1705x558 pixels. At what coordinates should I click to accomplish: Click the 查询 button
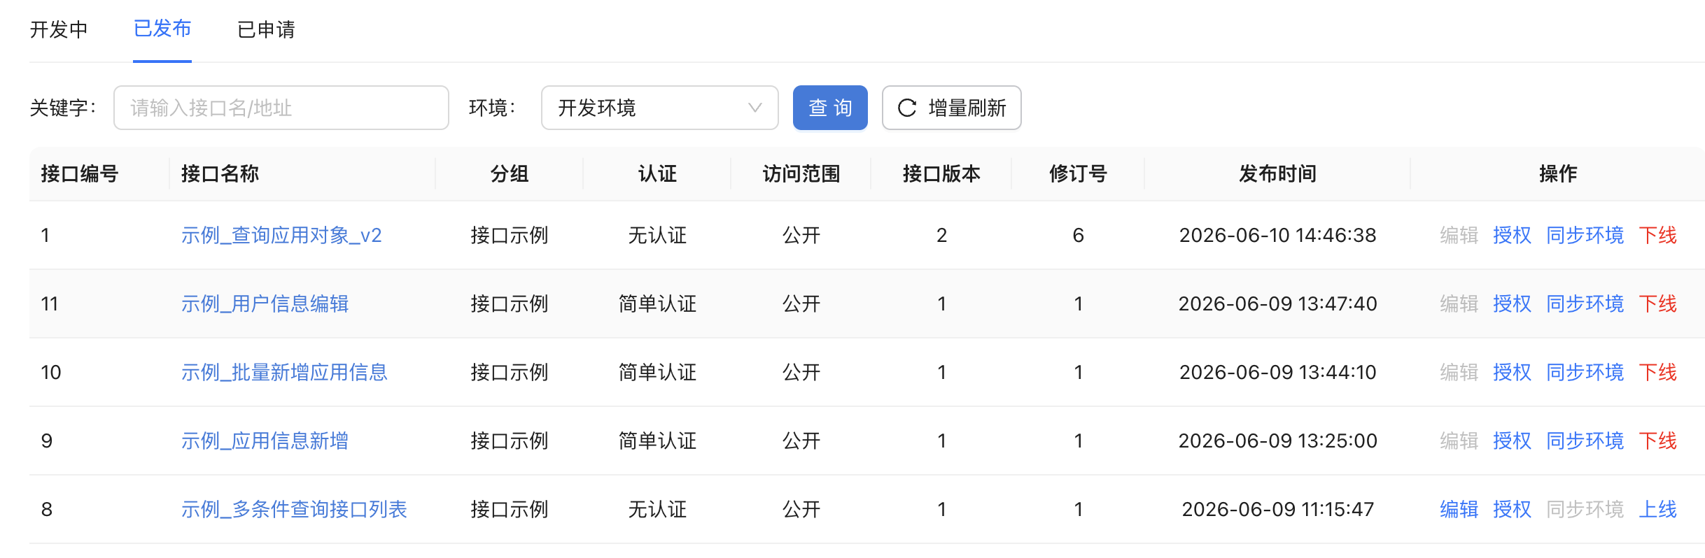830,108
